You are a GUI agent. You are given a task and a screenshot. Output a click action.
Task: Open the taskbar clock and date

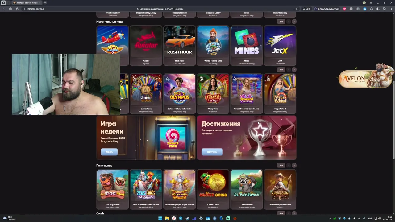(388, 218)
